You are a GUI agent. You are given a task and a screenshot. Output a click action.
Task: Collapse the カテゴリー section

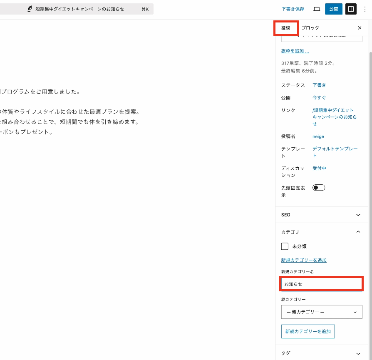coord(358,232)
